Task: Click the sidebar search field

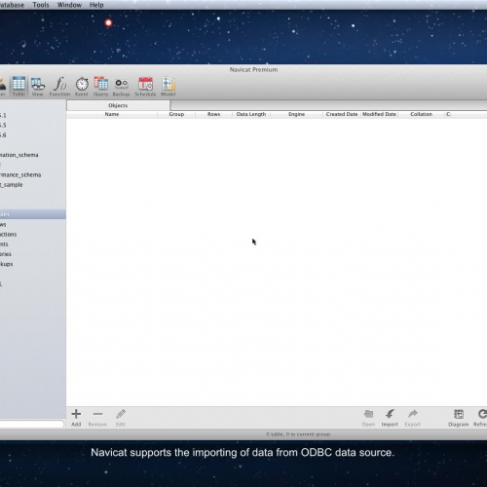Action: click(32, 424)
